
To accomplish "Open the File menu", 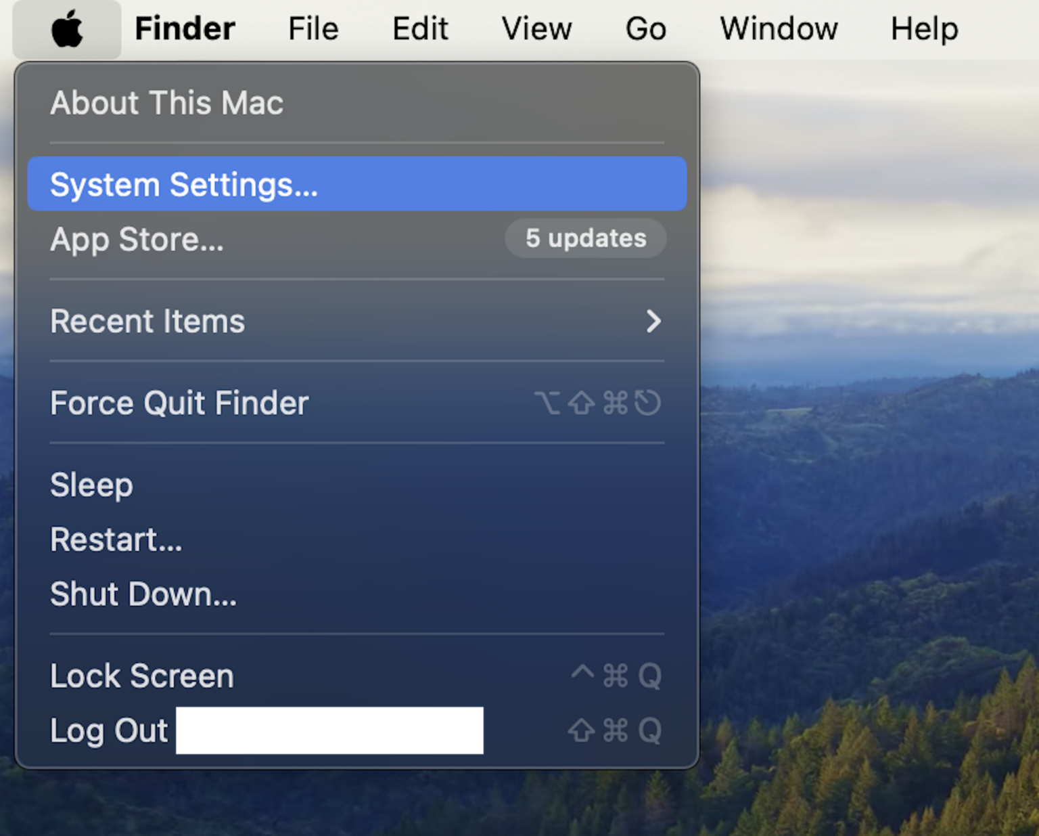I will [312, 28].
